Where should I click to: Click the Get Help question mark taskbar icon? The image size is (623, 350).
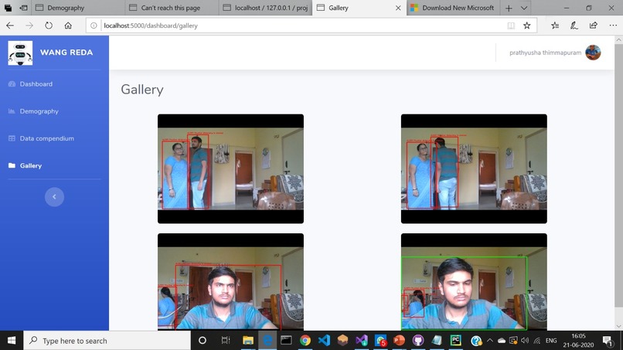tap(475, 341)
